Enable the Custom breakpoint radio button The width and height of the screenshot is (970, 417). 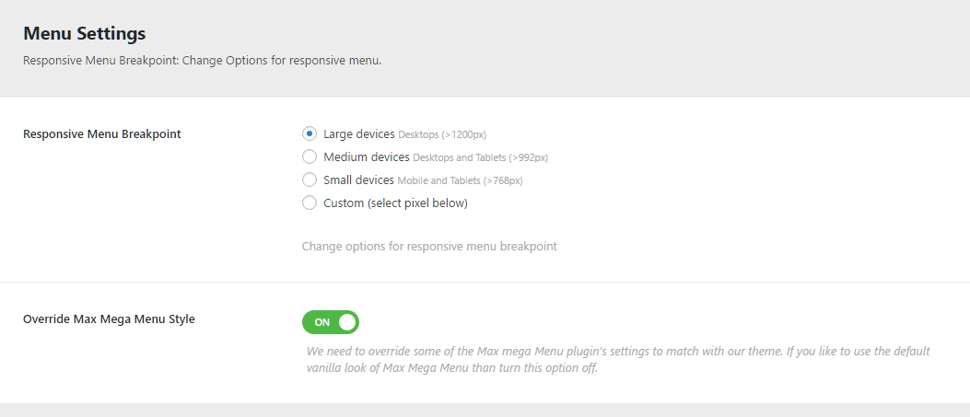tap(310, 203)
